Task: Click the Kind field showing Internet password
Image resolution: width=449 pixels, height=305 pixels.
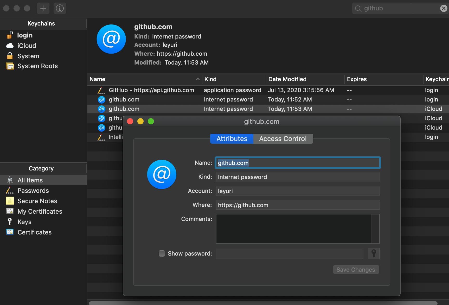Action: (298, 177)
